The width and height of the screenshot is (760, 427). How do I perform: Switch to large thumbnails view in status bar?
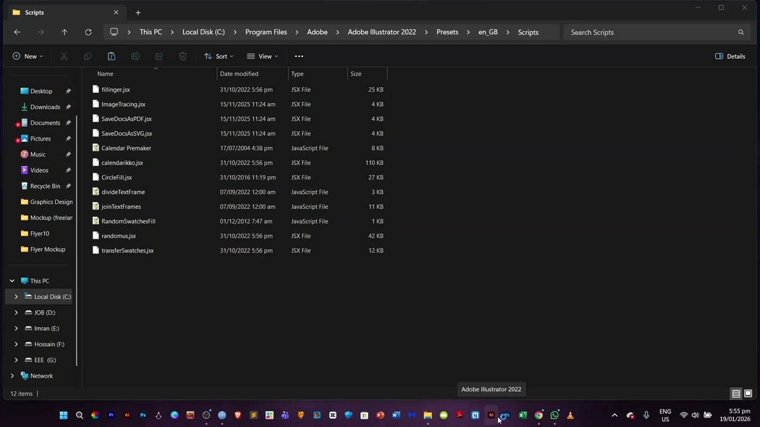pyautogui.click(x=748, y=394)
